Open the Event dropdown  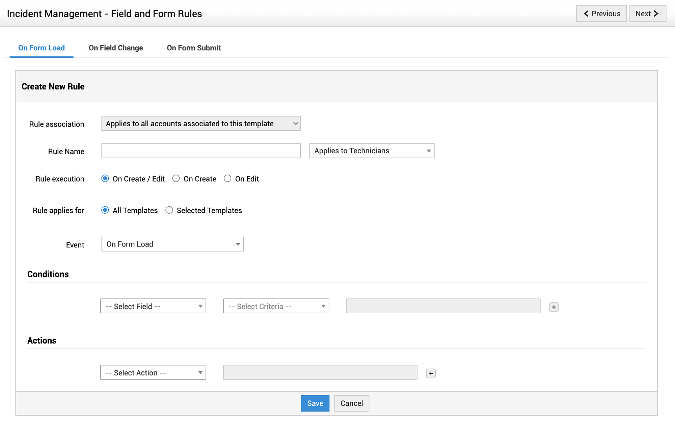tap(172, 244)
